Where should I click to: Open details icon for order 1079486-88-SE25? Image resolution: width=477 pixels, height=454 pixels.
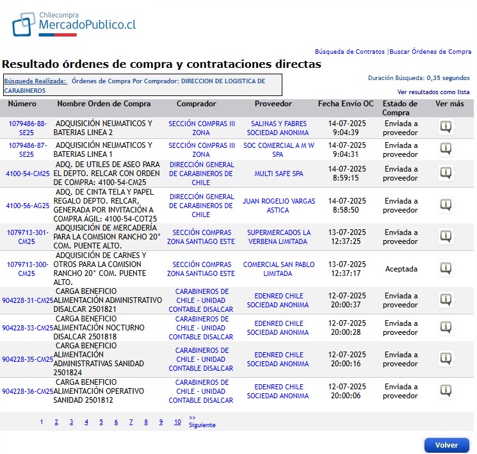point(446,127)
